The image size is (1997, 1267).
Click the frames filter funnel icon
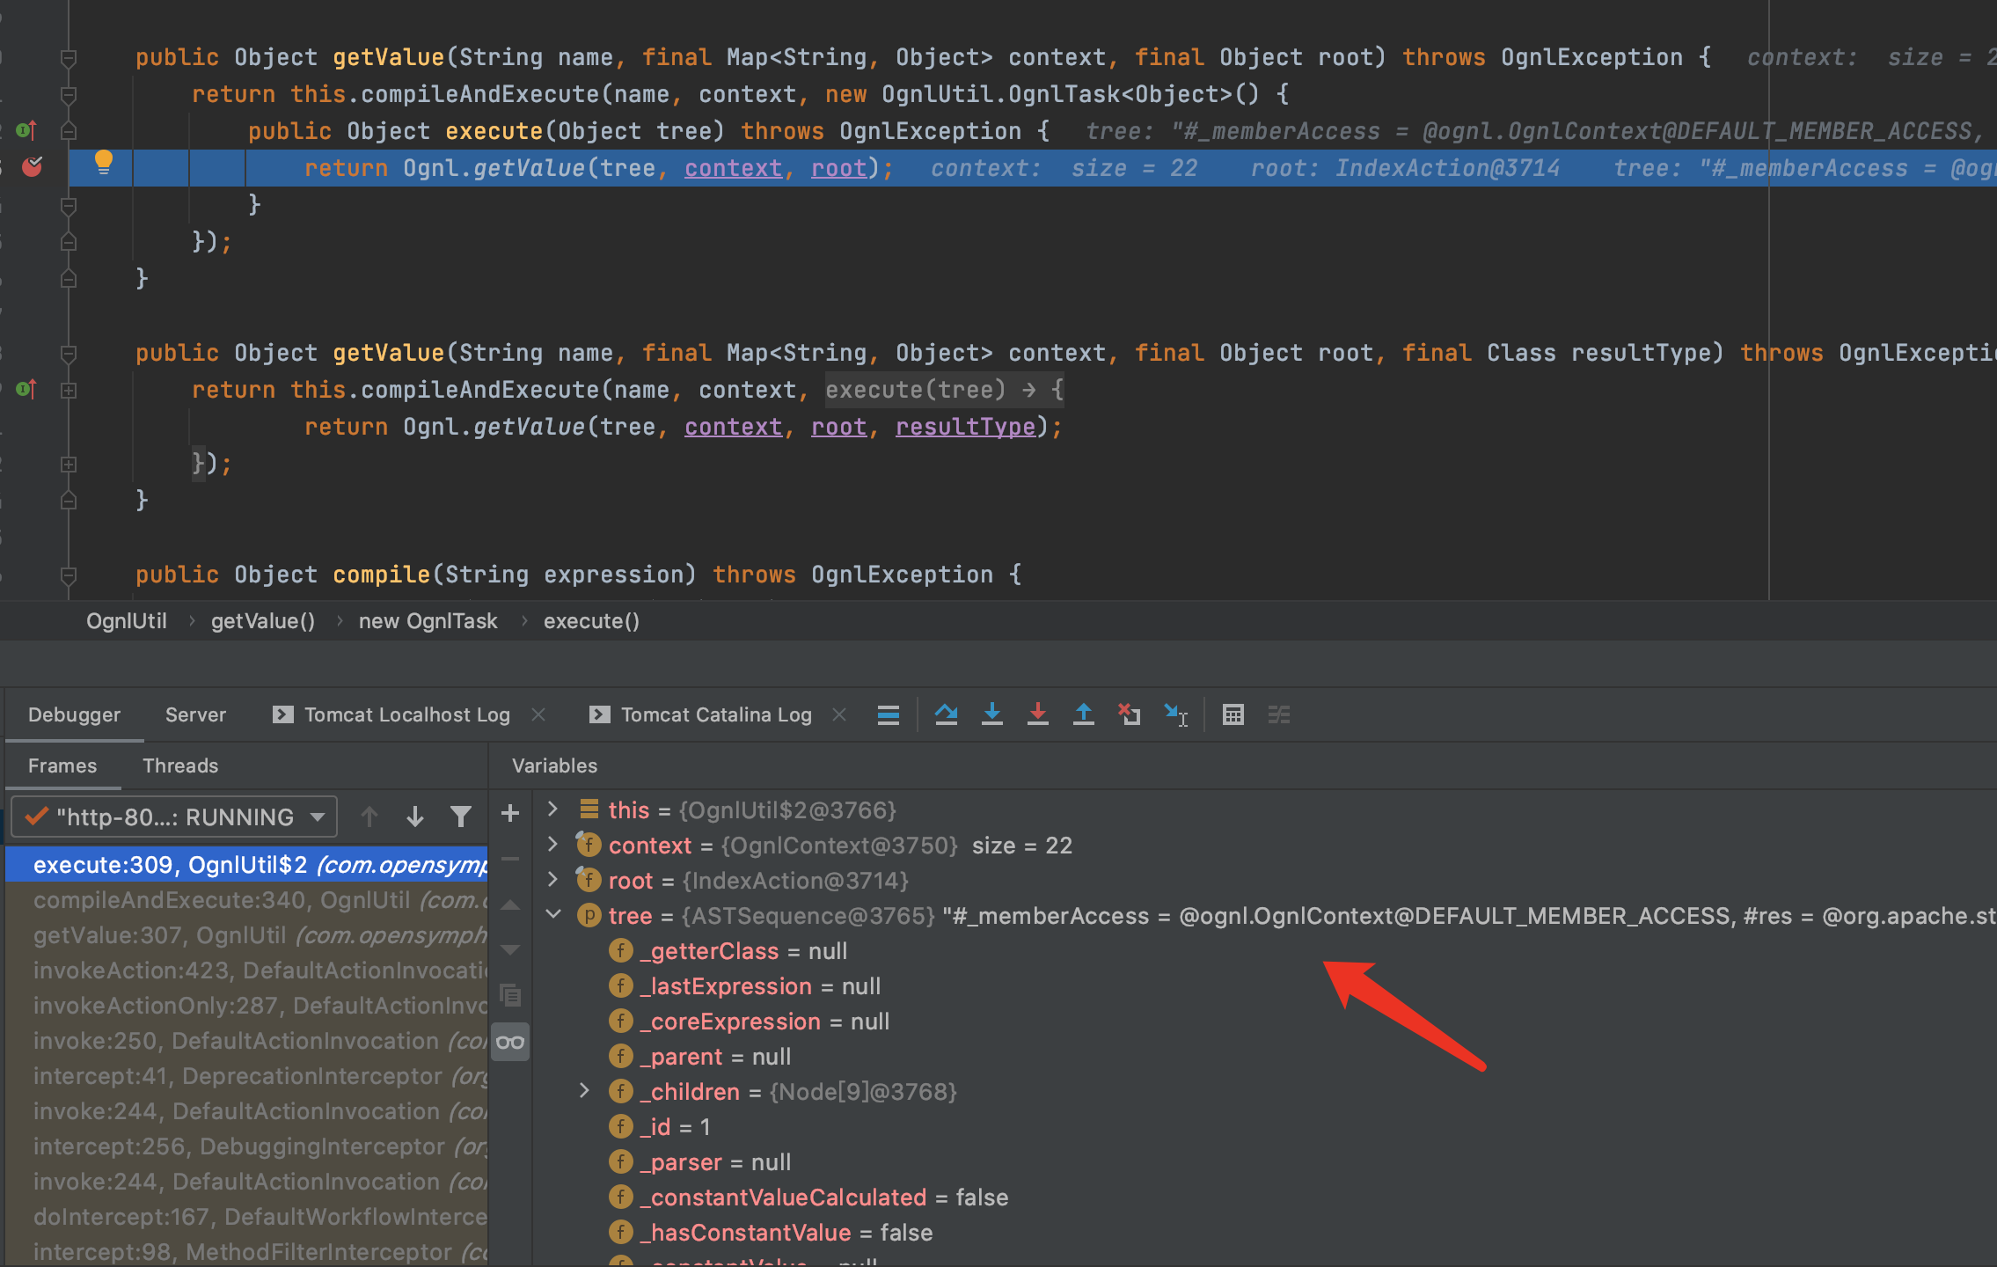460,817
